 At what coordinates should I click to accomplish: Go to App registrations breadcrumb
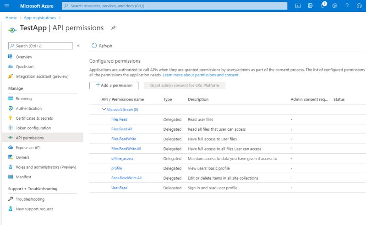[x=40, y=18]
